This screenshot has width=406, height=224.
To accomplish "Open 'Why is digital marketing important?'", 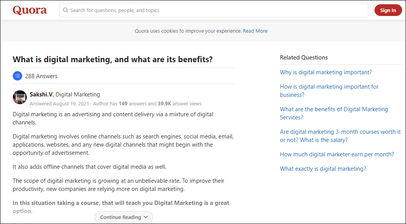I will [326, 72].
